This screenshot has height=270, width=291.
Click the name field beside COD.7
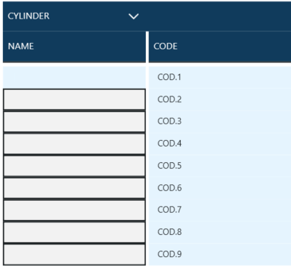tap(74, 210)
